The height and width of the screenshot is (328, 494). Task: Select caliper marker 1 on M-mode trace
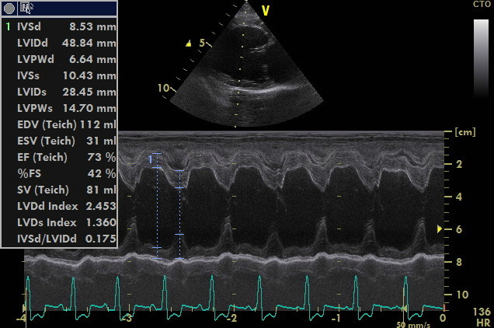coord(152,159)
